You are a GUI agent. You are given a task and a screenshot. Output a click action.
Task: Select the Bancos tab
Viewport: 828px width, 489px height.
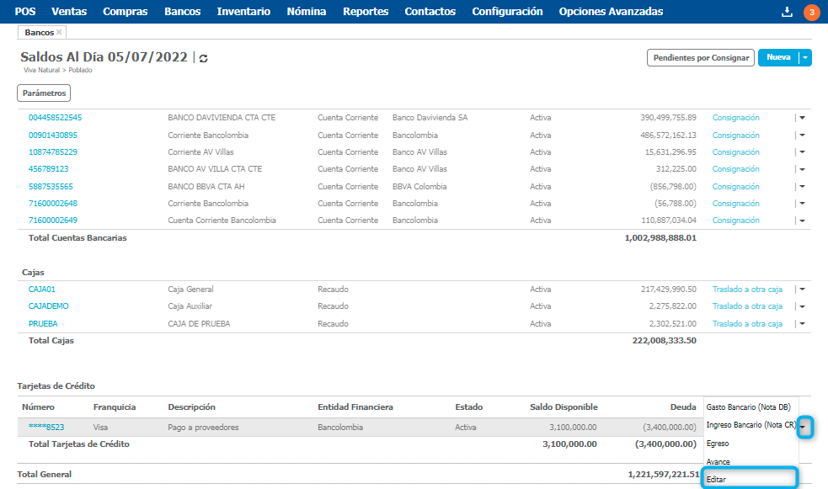point(39,32)
